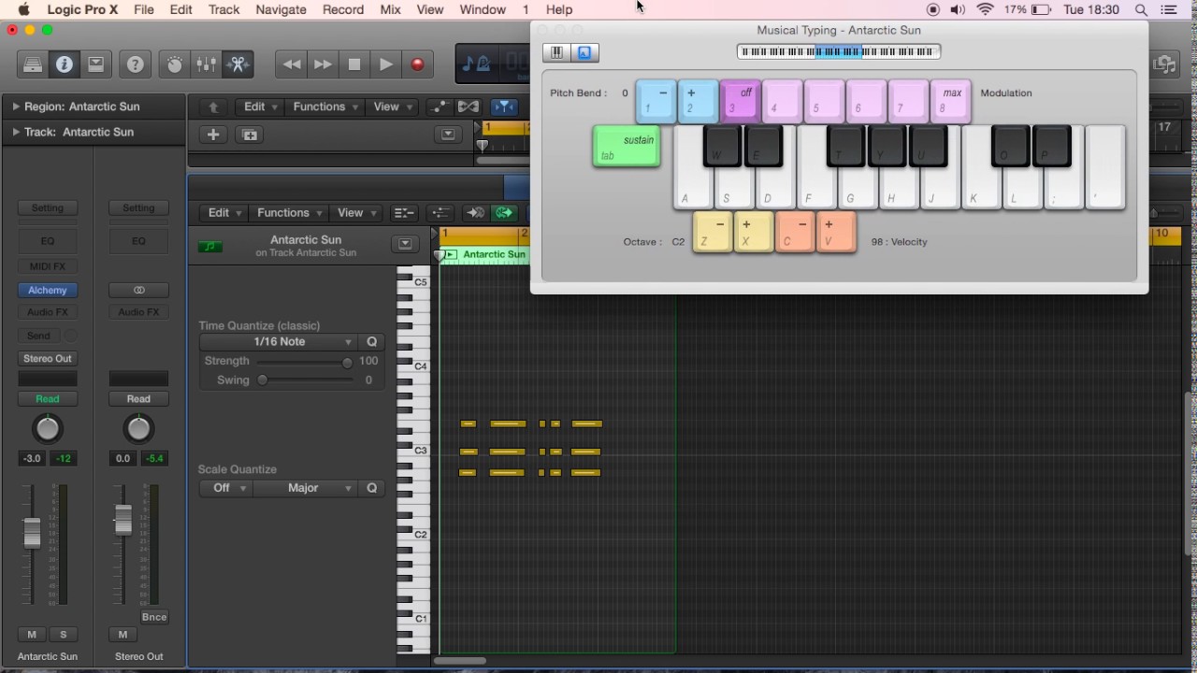Start playback with the Play button
The image size is (1197, 673).
pos(385,64)
